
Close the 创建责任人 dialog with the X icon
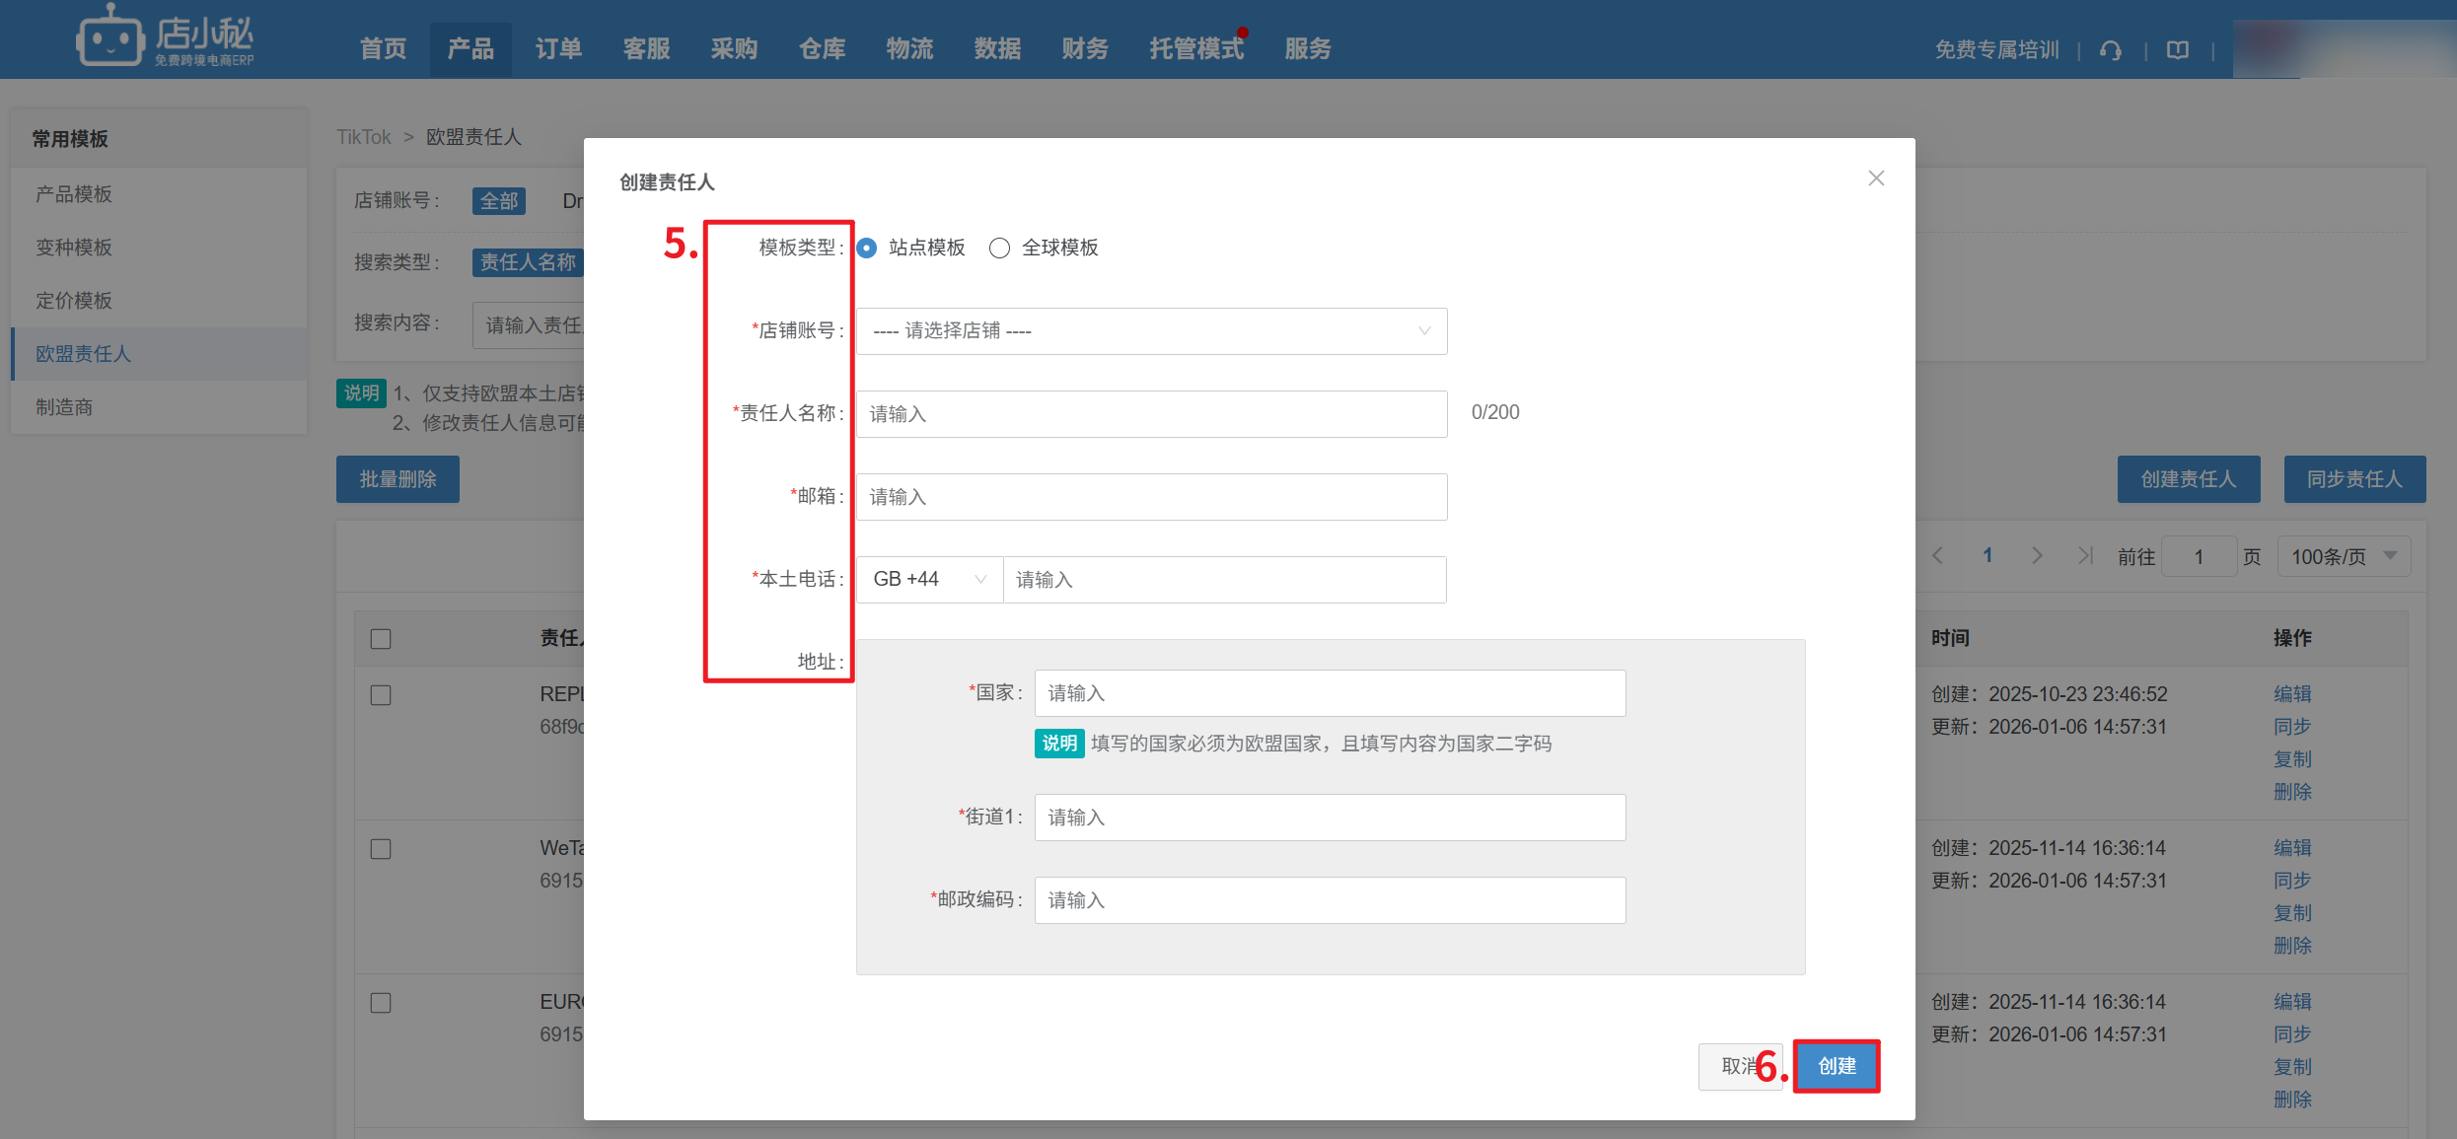pyautogui.click(x=1875, y=178)
